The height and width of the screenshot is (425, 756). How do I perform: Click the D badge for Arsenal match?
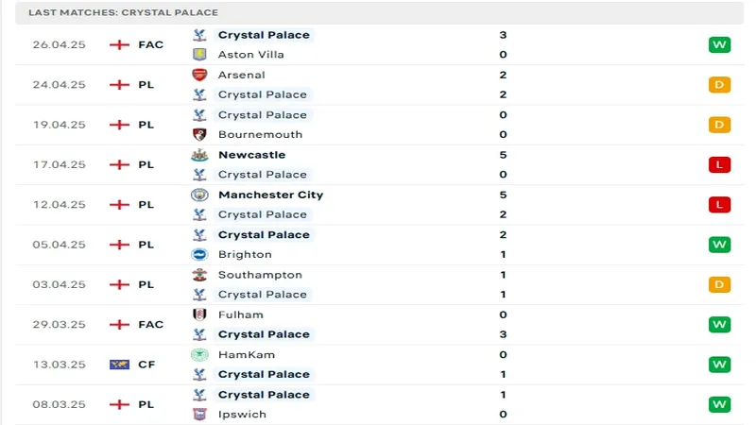tap(720, 85)
